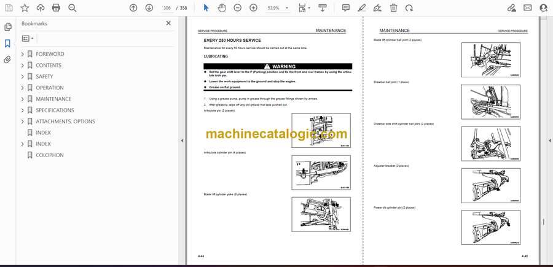This screenshot has height=267, width=553.
Task: Click the Drawbar ball joint illustration
Action: (x=490, y=102)
